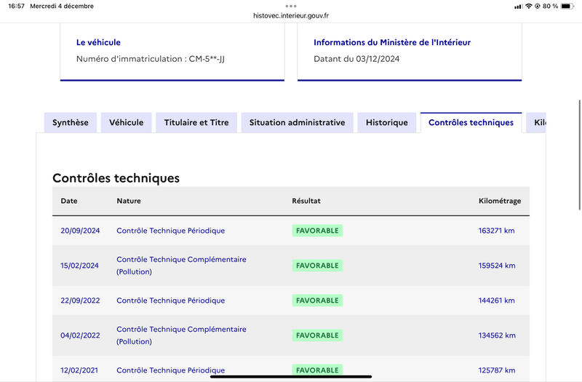This screenshot has width=582, height=382.
Task: Open the Synthèse tab
Action: tap(70, 122)
